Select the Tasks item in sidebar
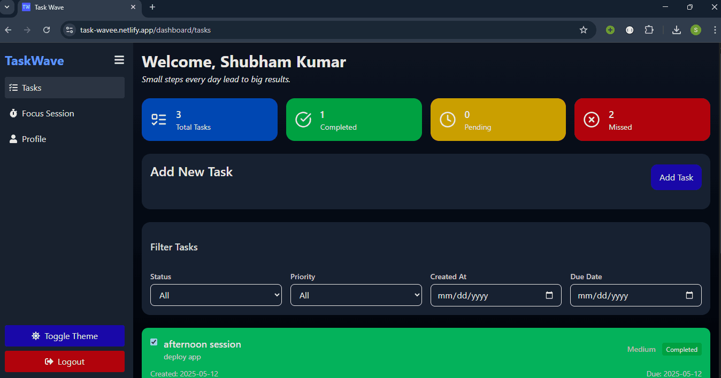Screen dimensions: 721x378 coord(32,88)
